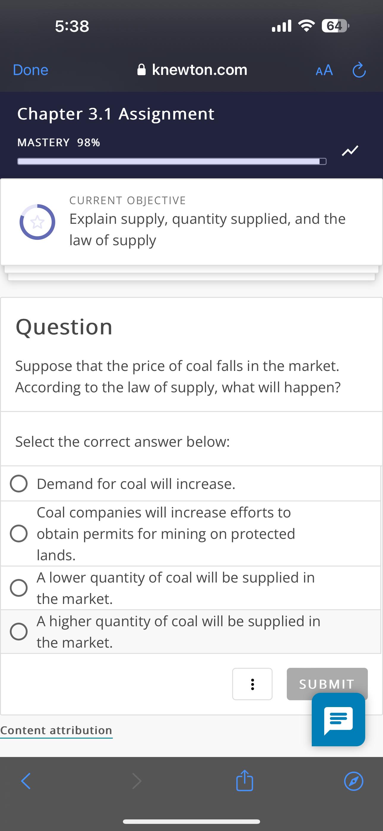The image size is (383, 831).
Task: Tap Done to close the browser
Action: 31,70
